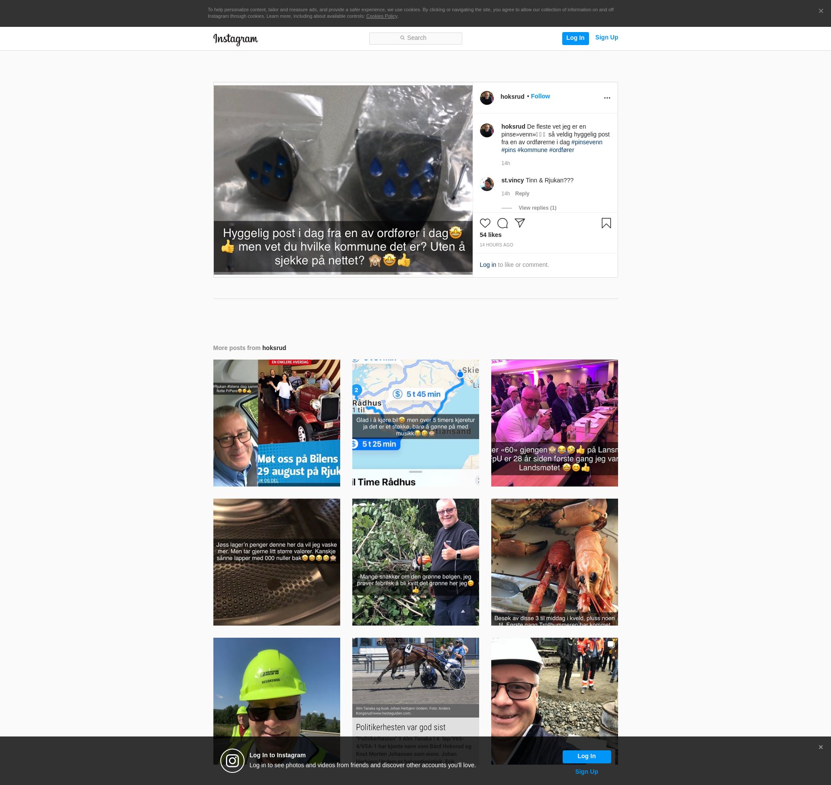Click the 14 HOURS AGO timestamp
This screenshot has width=831, height=785.
tap(496, 245)
